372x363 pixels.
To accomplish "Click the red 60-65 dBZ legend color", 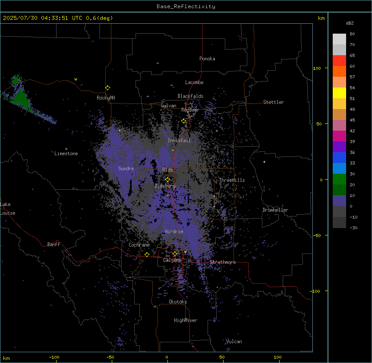I will [x=339, y=61].
